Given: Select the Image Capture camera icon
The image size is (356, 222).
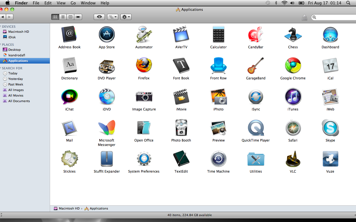Looking at the screenshot, I should point(144,97).
